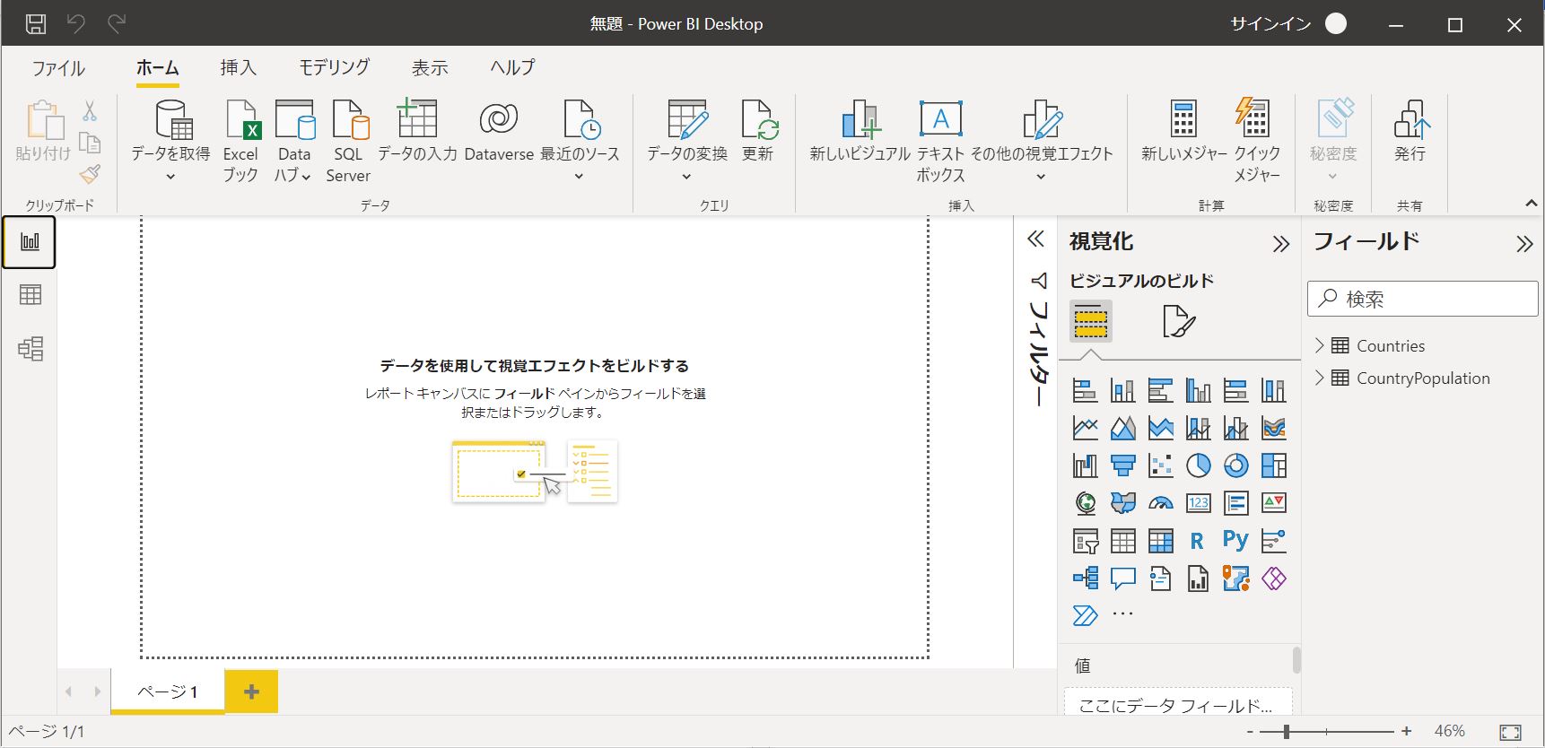Select the scatter chart visual
Viewport: 1545px width, 748px height.
(x=1160, y=465)
